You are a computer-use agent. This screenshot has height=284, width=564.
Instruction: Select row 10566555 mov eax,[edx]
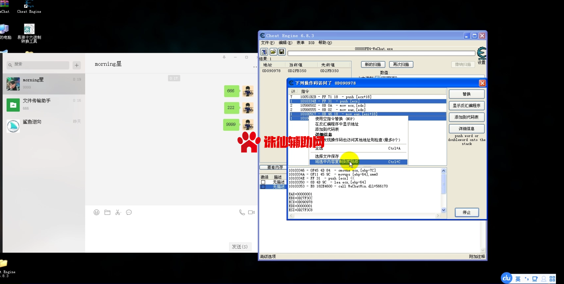(x=367, y=110)
